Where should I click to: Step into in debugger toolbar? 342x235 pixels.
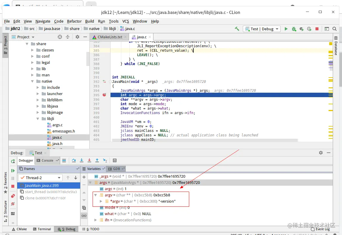(x=82, y=160)
